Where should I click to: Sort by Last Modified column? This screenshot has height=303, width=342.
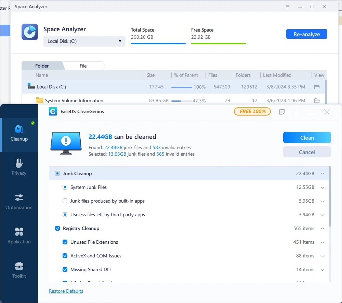pyautogui.click(x=277, y=75)
